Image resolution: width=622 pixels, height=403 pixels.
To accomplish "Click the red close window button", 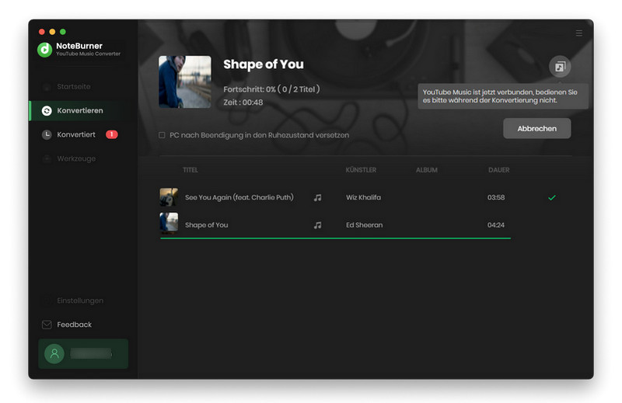I will (x=42, y=32).
